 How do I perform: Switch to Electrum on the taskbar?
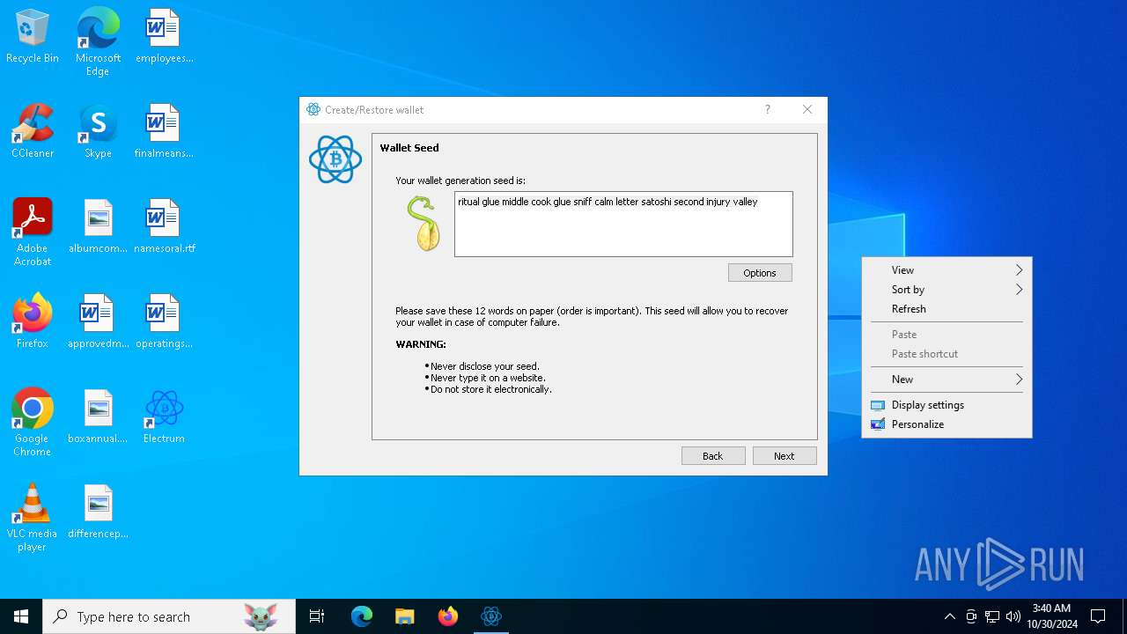[x=491, y=616]
